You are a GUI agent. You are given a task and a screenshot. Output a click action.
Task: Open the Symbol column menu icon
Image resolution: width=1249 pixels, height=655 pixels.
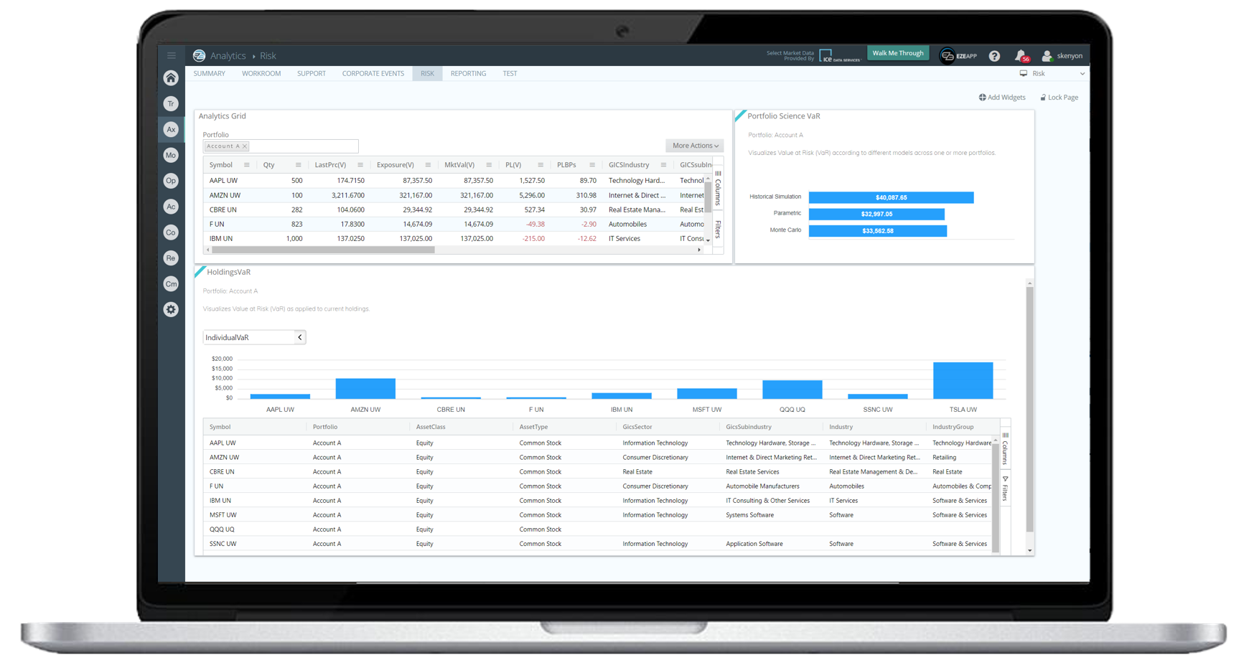247,165
